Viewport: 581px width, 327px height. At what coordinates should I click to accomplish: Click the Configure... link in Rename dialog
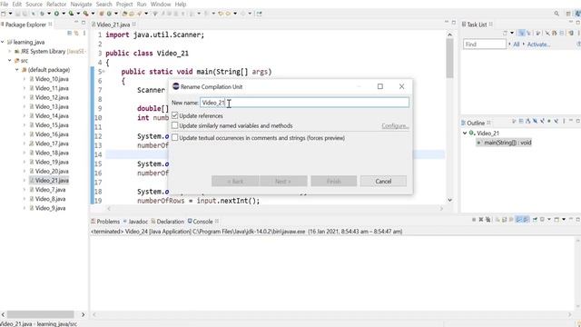396,126
